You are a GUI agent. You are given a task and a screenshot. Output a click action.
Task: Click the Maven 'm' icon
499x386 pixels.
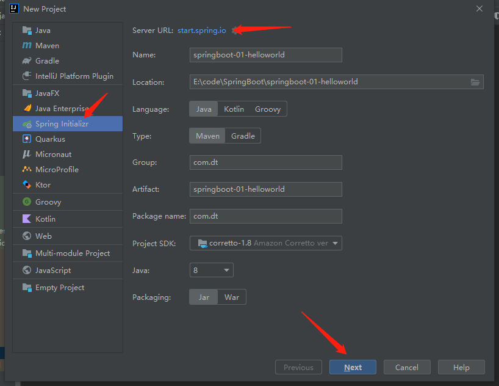pos(27,46)
